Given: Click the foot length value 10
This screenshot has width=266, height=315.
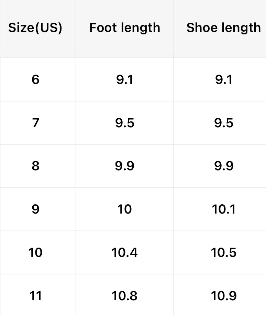Looking at the screenshot, I should click(x=125, y=209).
